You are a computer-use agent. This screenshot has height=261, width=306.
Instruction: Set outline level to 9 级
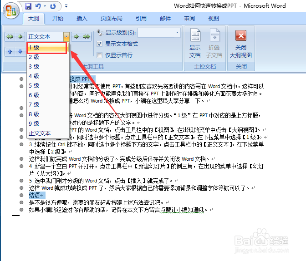click(x=48, y=124)
